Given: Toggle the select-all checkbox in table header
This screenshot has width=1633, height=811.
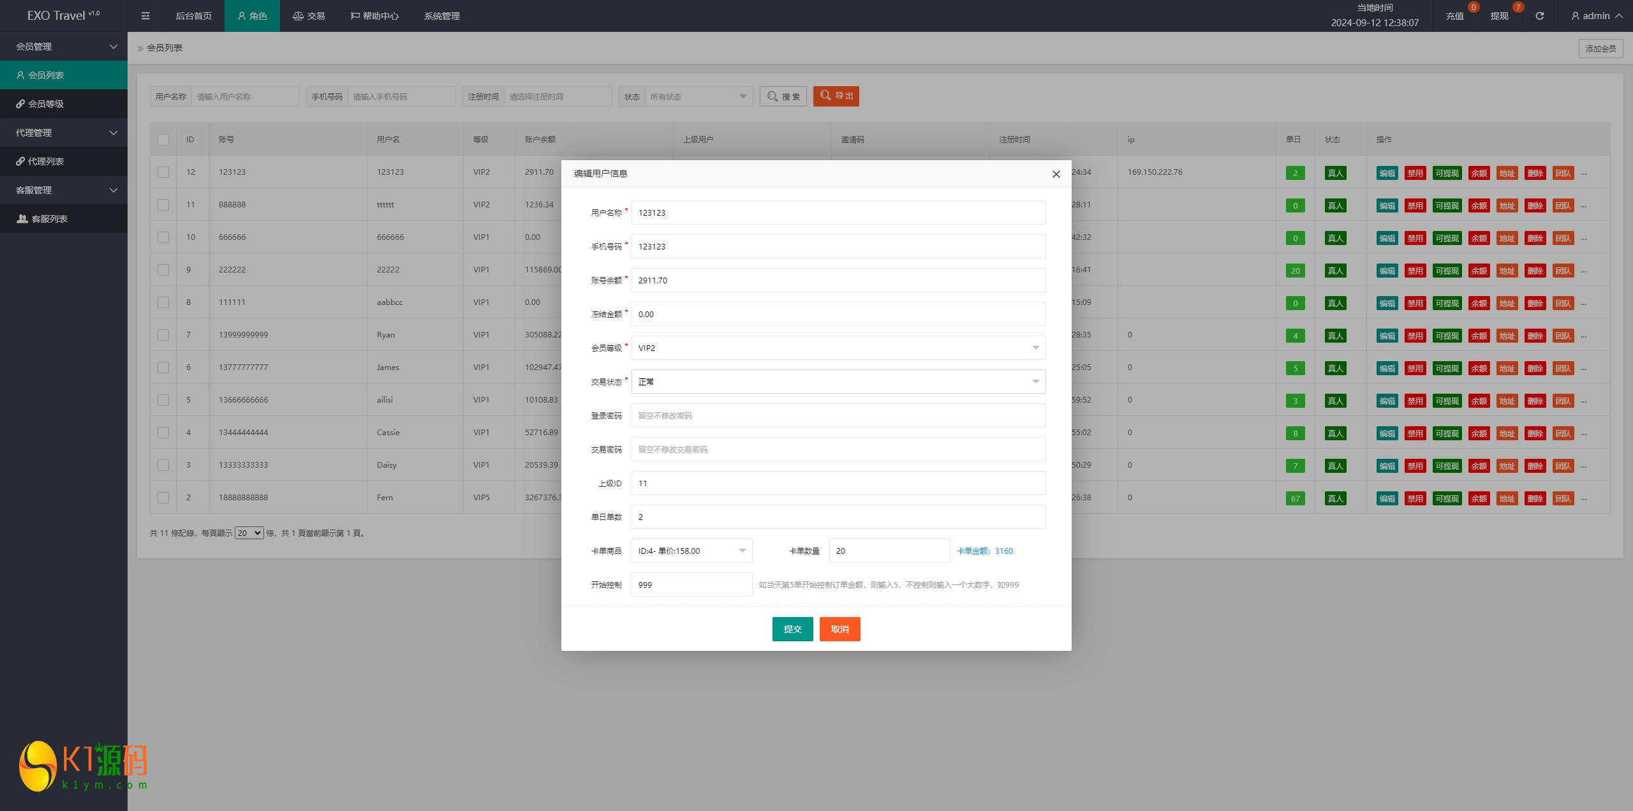Looking at the screenshot, I should point(163,140).
